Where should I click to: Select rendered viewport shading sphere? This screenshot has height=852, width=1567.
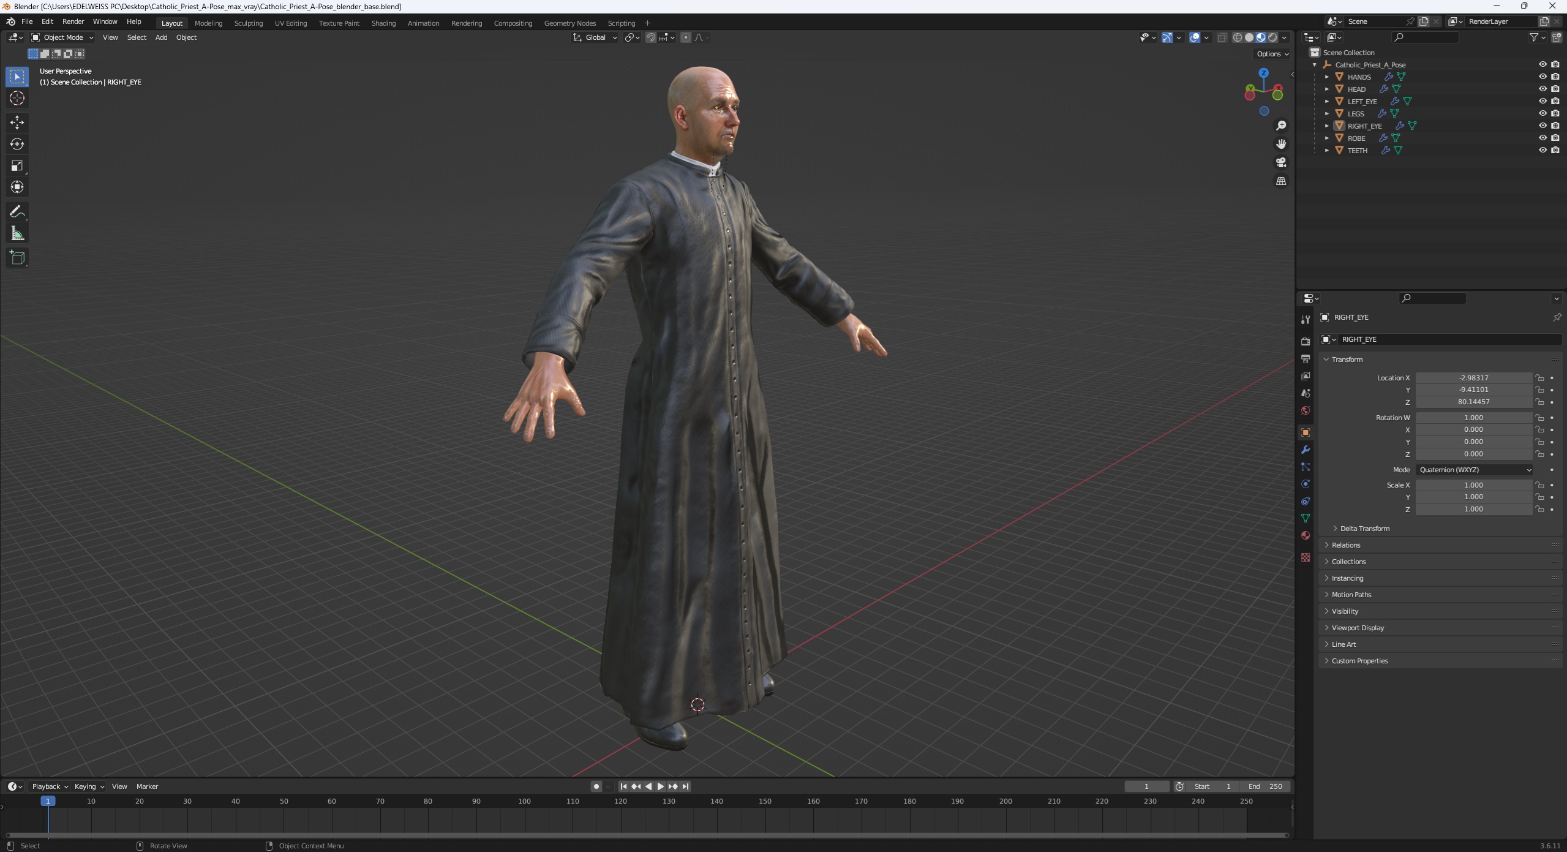1272,37
